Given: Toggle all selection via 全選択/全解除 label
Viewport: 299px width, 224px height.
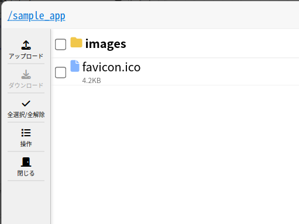Looking at the screenshot, I should [x=26, y=115].
